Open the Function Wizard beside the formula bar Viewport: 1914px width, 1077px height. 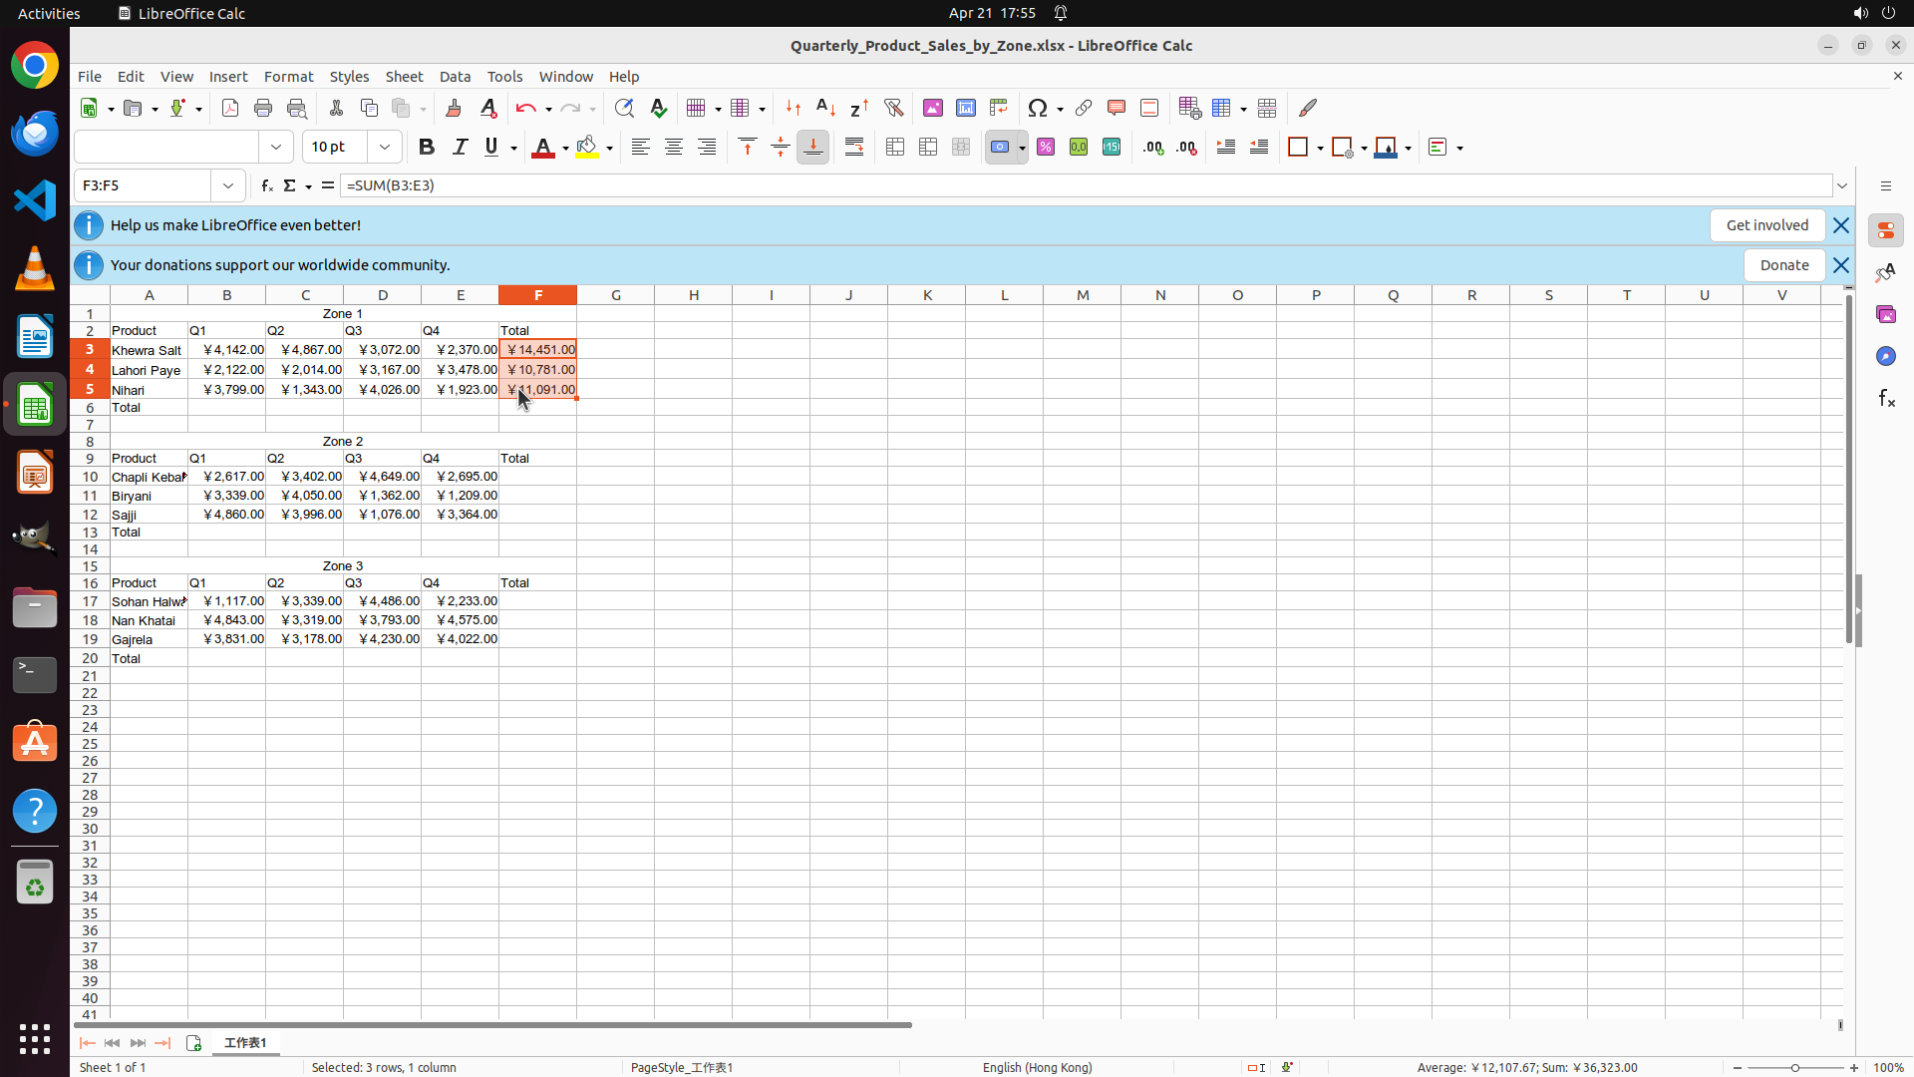click(x=266, y=185)
